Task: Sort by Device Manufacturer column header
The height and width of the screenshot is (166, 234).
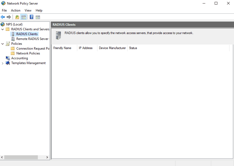Action: tap(112, 48)
